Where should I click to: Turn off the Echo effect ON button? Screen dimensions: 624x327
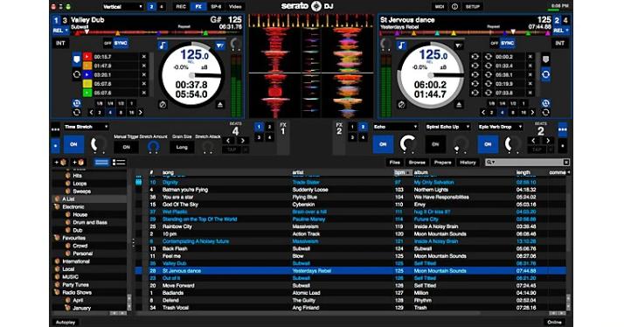[383, 144]
